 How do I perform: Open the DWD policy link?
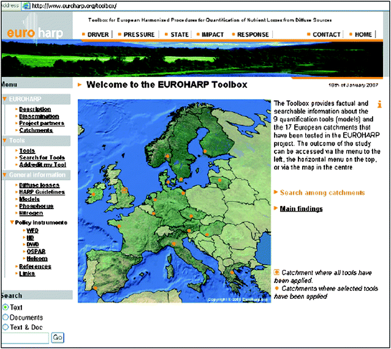coord(32,244)
